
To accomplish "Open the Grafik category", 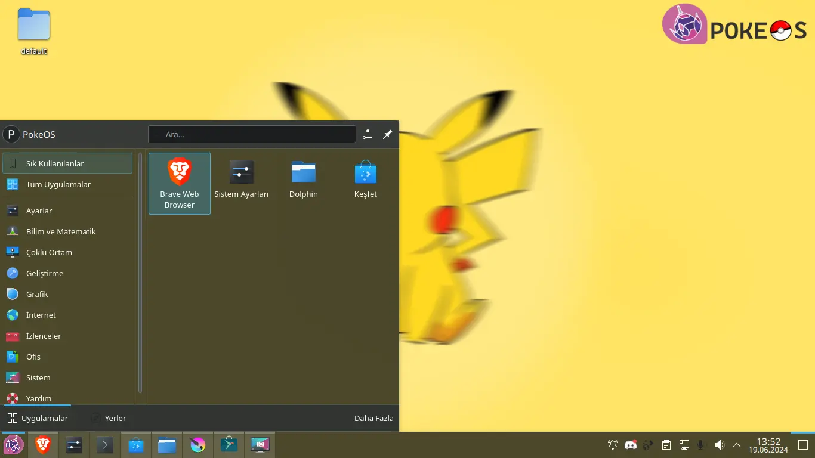I will click(67, 294).
